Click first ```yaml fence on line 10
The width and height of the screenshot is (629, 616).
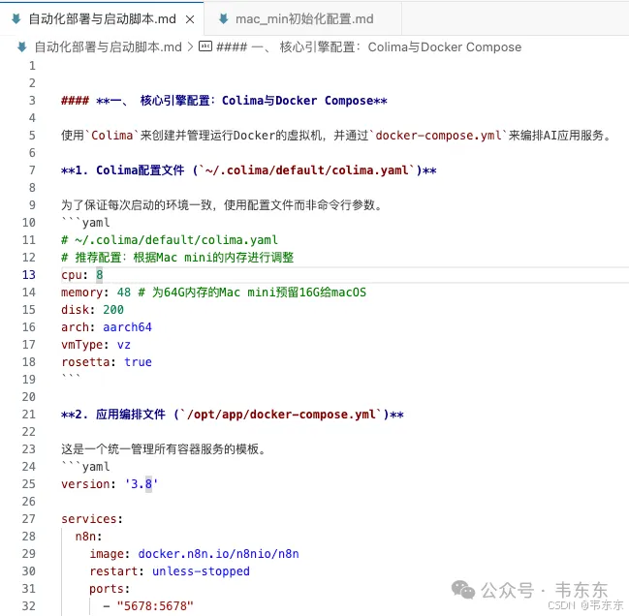click(85, 223)
